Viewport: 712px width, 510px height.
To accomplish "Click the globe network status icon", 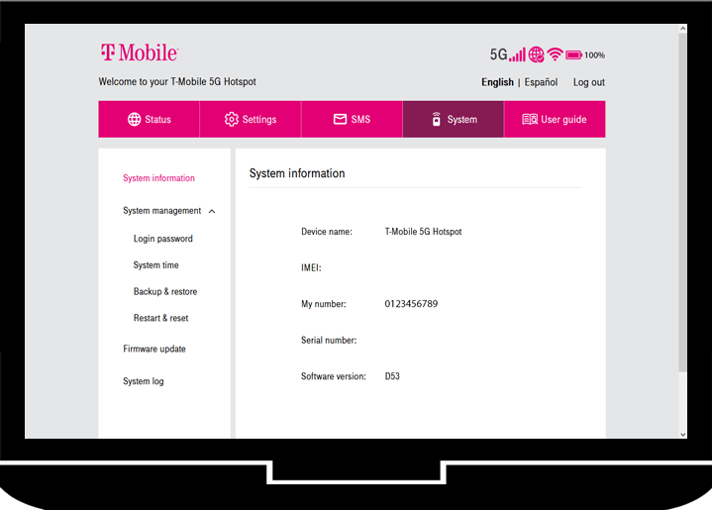I will point(536,54).
